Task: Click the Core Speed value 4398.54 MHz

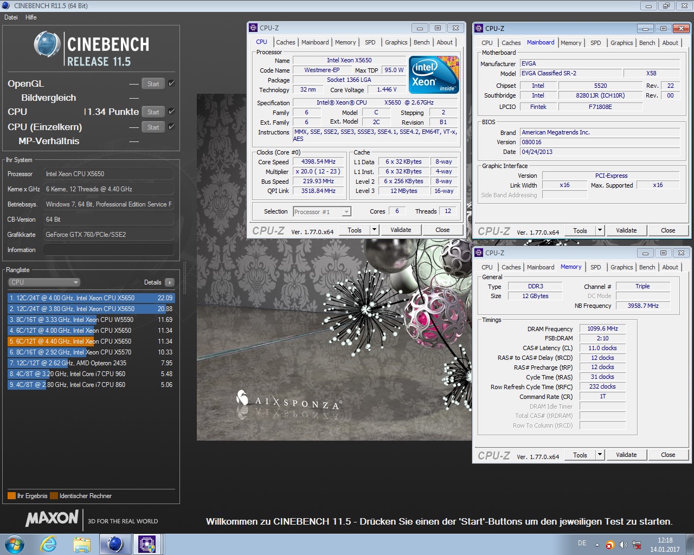Action: tap(319, 162)
